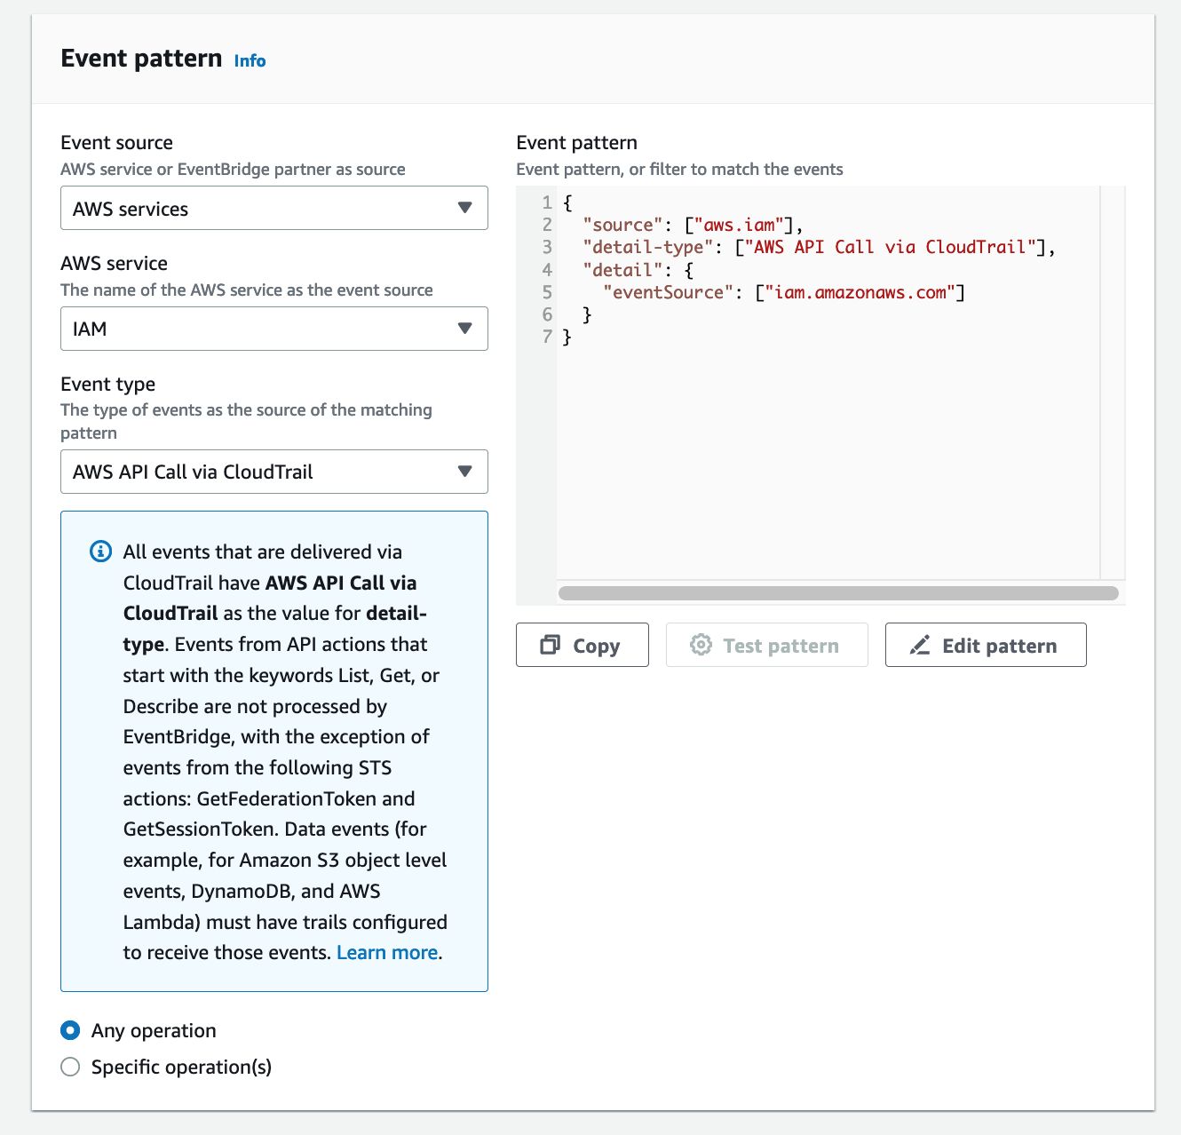The height and width of the screenshot is (1135, 1181).
Task: Click the IAM dropdown arrow icon
Action: 465,329
